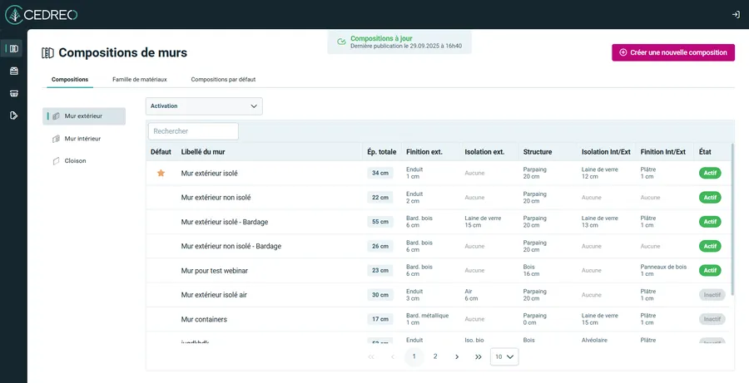Image resolution: width=749 pixels, height=383 pixels.
Task: Open the Activation filter dropdown
Action: point(204,106)
